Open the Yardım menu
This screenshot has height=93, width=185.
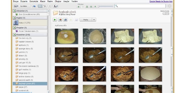(x=75, y=1)
